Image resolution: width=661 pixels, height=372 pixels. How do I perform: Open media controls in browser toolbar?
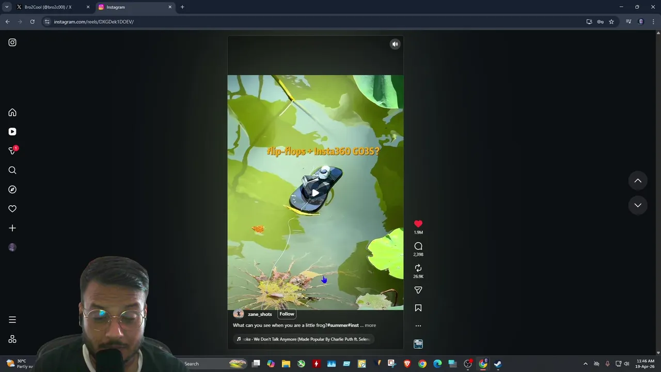coord(628,22)
